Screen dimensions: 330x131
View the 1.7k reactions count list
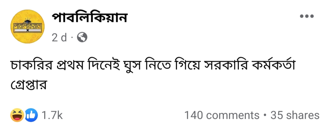52,115
